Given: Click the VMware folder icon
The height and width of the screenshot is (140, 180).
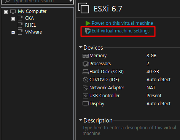Looking at the screenshot, I should 20,32.
